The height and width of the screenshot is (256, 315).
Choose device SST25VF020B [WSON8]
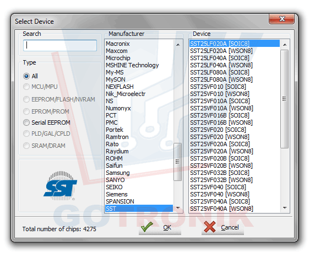(x=235, y=166)
